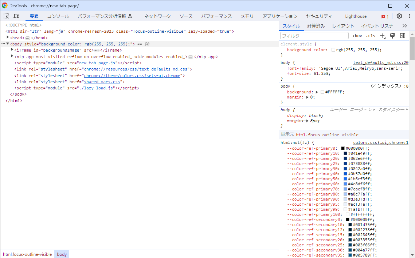Toggle the device toolbar icon
The height and width of the screenshot is (258, 415).
pos(16,16)
